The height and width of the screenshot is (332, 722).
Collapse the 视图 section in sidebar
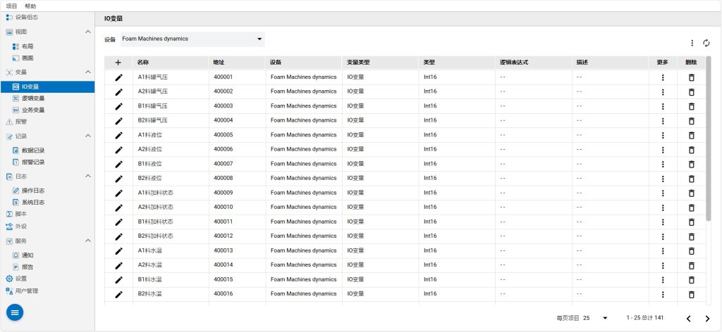(87, 32)
